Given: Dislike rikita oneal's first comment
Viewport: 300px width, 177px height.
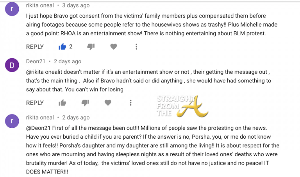Looking at the screenshot, I should (x=91, y=47).
